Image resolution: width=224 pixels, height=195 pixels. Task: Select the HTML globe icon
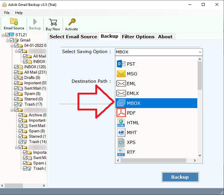click(121, 123)
